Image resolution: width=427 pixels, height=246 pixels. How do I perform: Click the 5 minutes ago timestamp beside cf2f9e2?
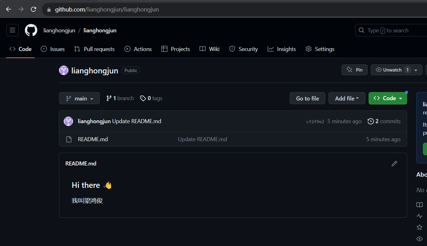[344, 121]
